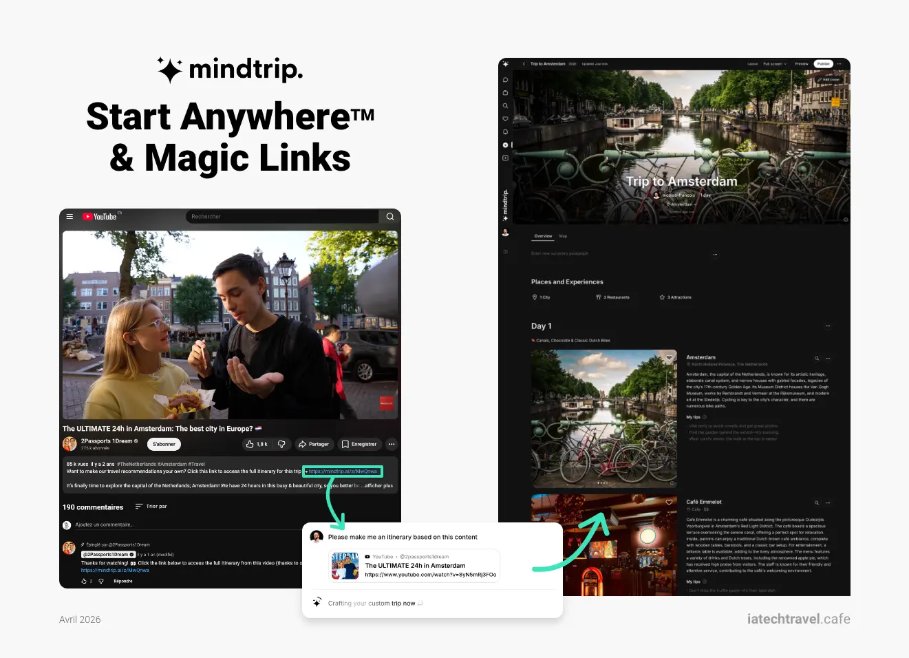The image size is (909, 658).
Task: Select the active round icon in mindtrip sidebar
Action: 505,145
